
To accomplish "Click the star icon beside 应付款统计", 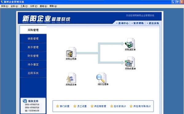I will coord(112,106).
